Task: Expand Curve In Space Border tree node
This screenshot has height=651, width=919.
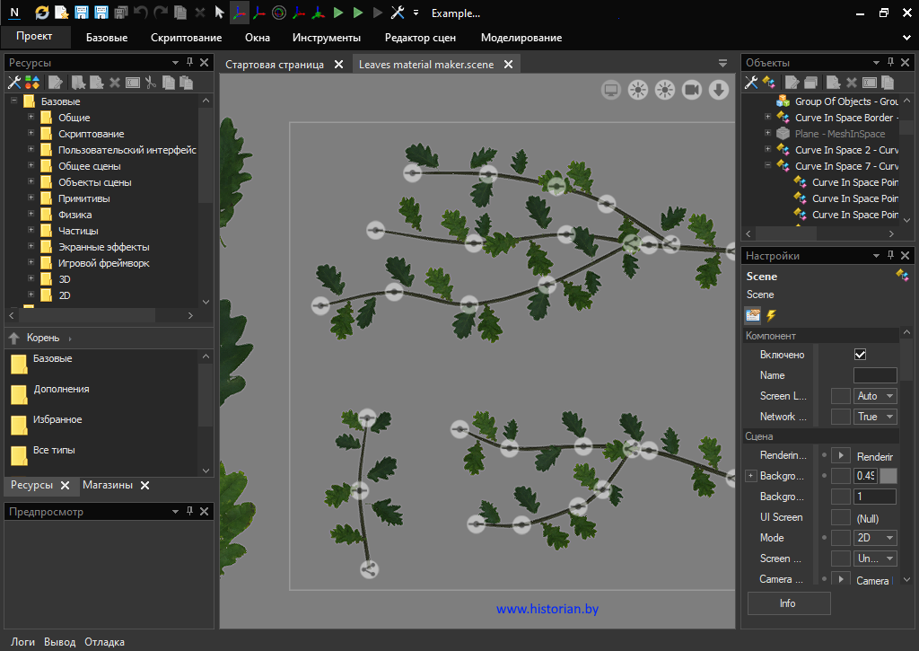Action: pyautogui.click(x=767, y=118)
